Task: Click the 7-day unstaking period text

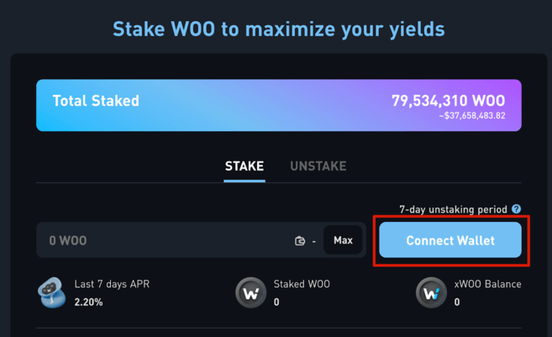Action: point(453,209)
